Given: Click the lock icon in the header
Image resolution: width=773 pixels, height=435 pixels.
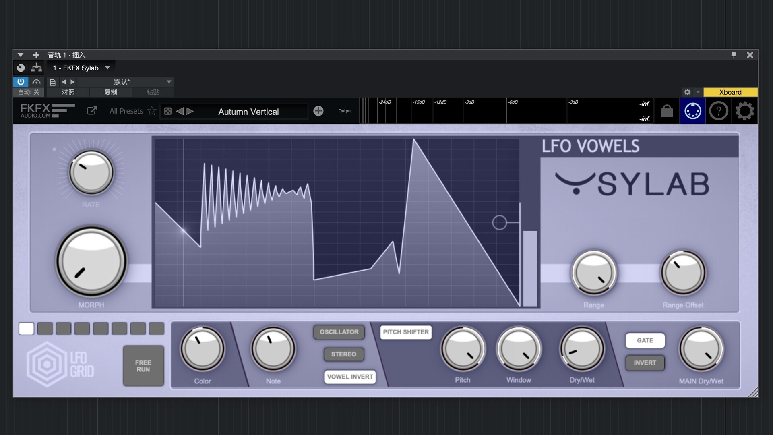Looking at the screenshot, I should 667,111.
